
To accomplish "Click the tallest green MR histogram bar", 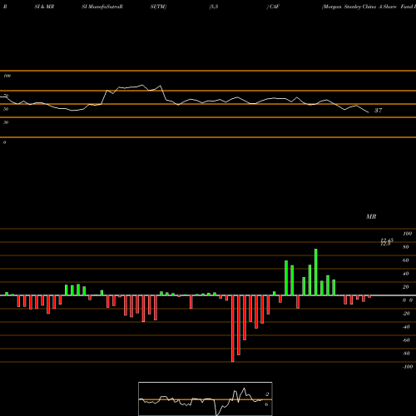I will point(316,272).
